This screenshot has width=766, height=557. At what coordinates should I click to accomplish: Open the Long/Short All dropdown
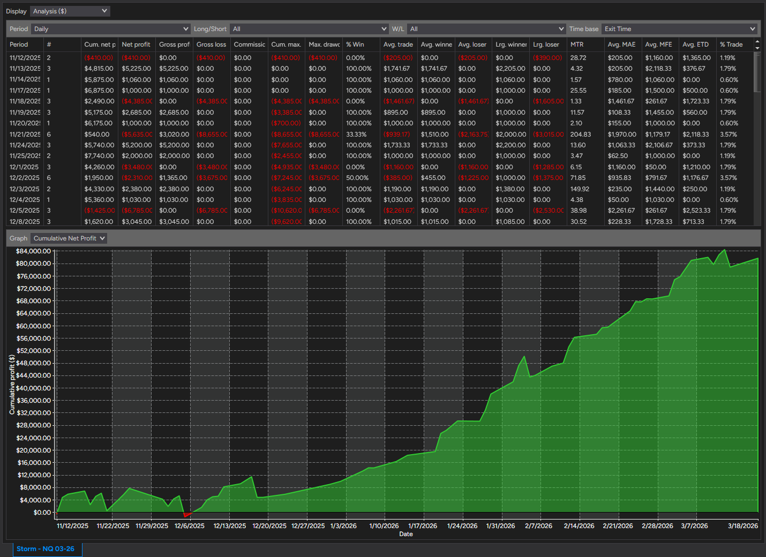click(309, 29)
